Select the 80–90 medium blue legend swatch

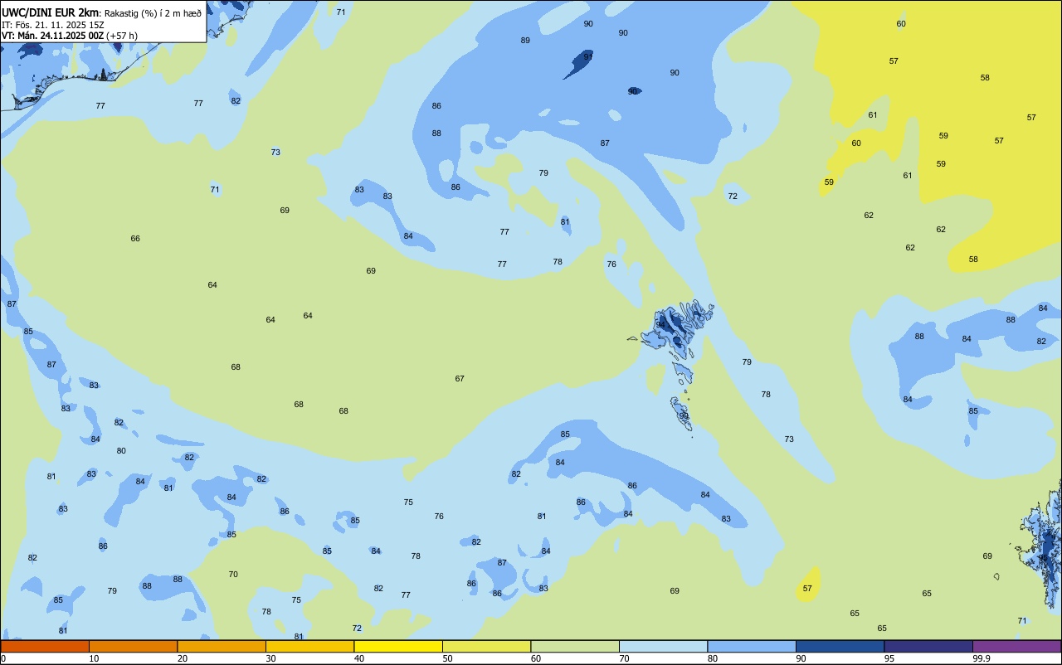pyautogui.click(x=752, y=646)
